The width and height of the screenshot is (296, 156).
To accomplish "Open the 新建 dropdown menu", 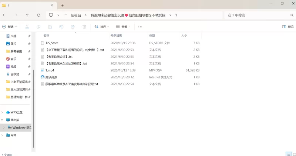I will coord(10,27).
